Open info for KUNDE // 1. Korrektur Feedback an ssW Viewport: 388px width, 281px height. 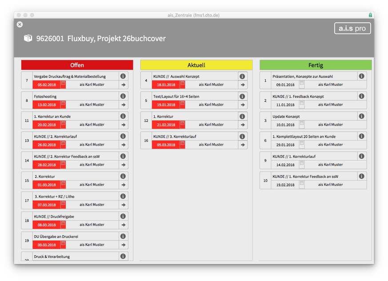[x=361, y=176]
